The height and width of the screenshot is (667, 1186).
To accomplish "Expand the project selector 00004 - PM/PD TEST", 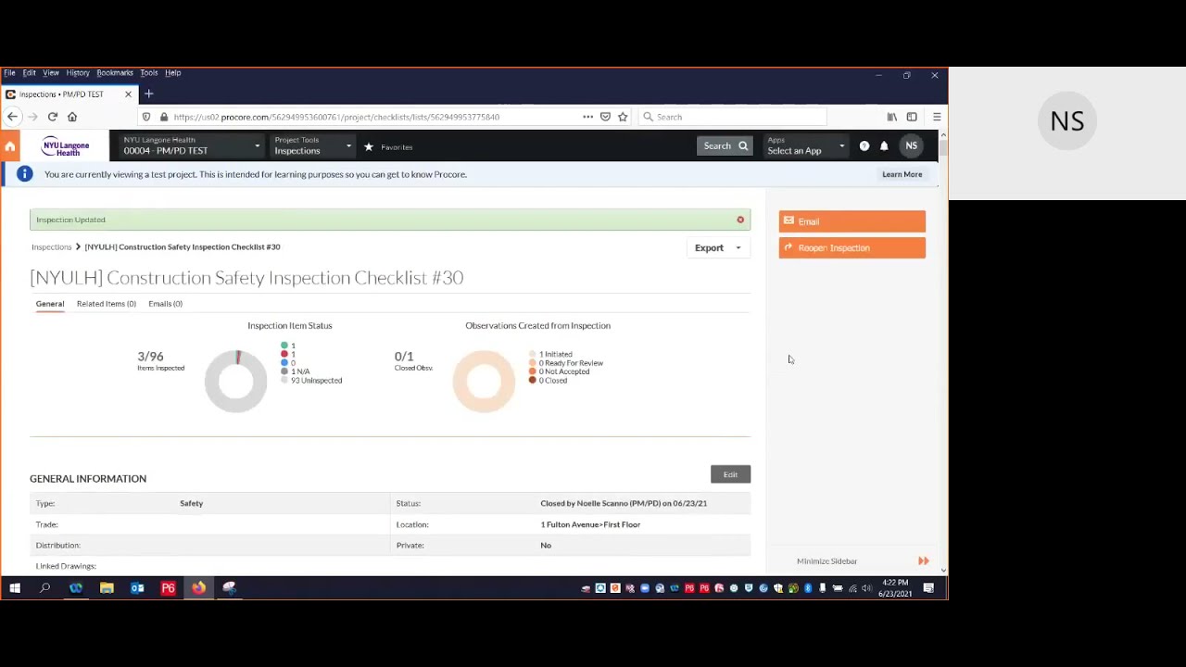I will (191, 146).
